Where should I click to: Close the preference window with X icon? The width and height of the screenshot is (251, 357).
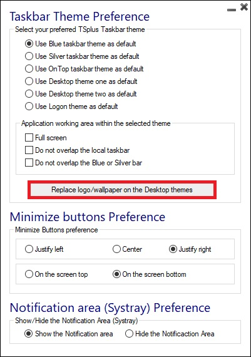pos(244,7)
